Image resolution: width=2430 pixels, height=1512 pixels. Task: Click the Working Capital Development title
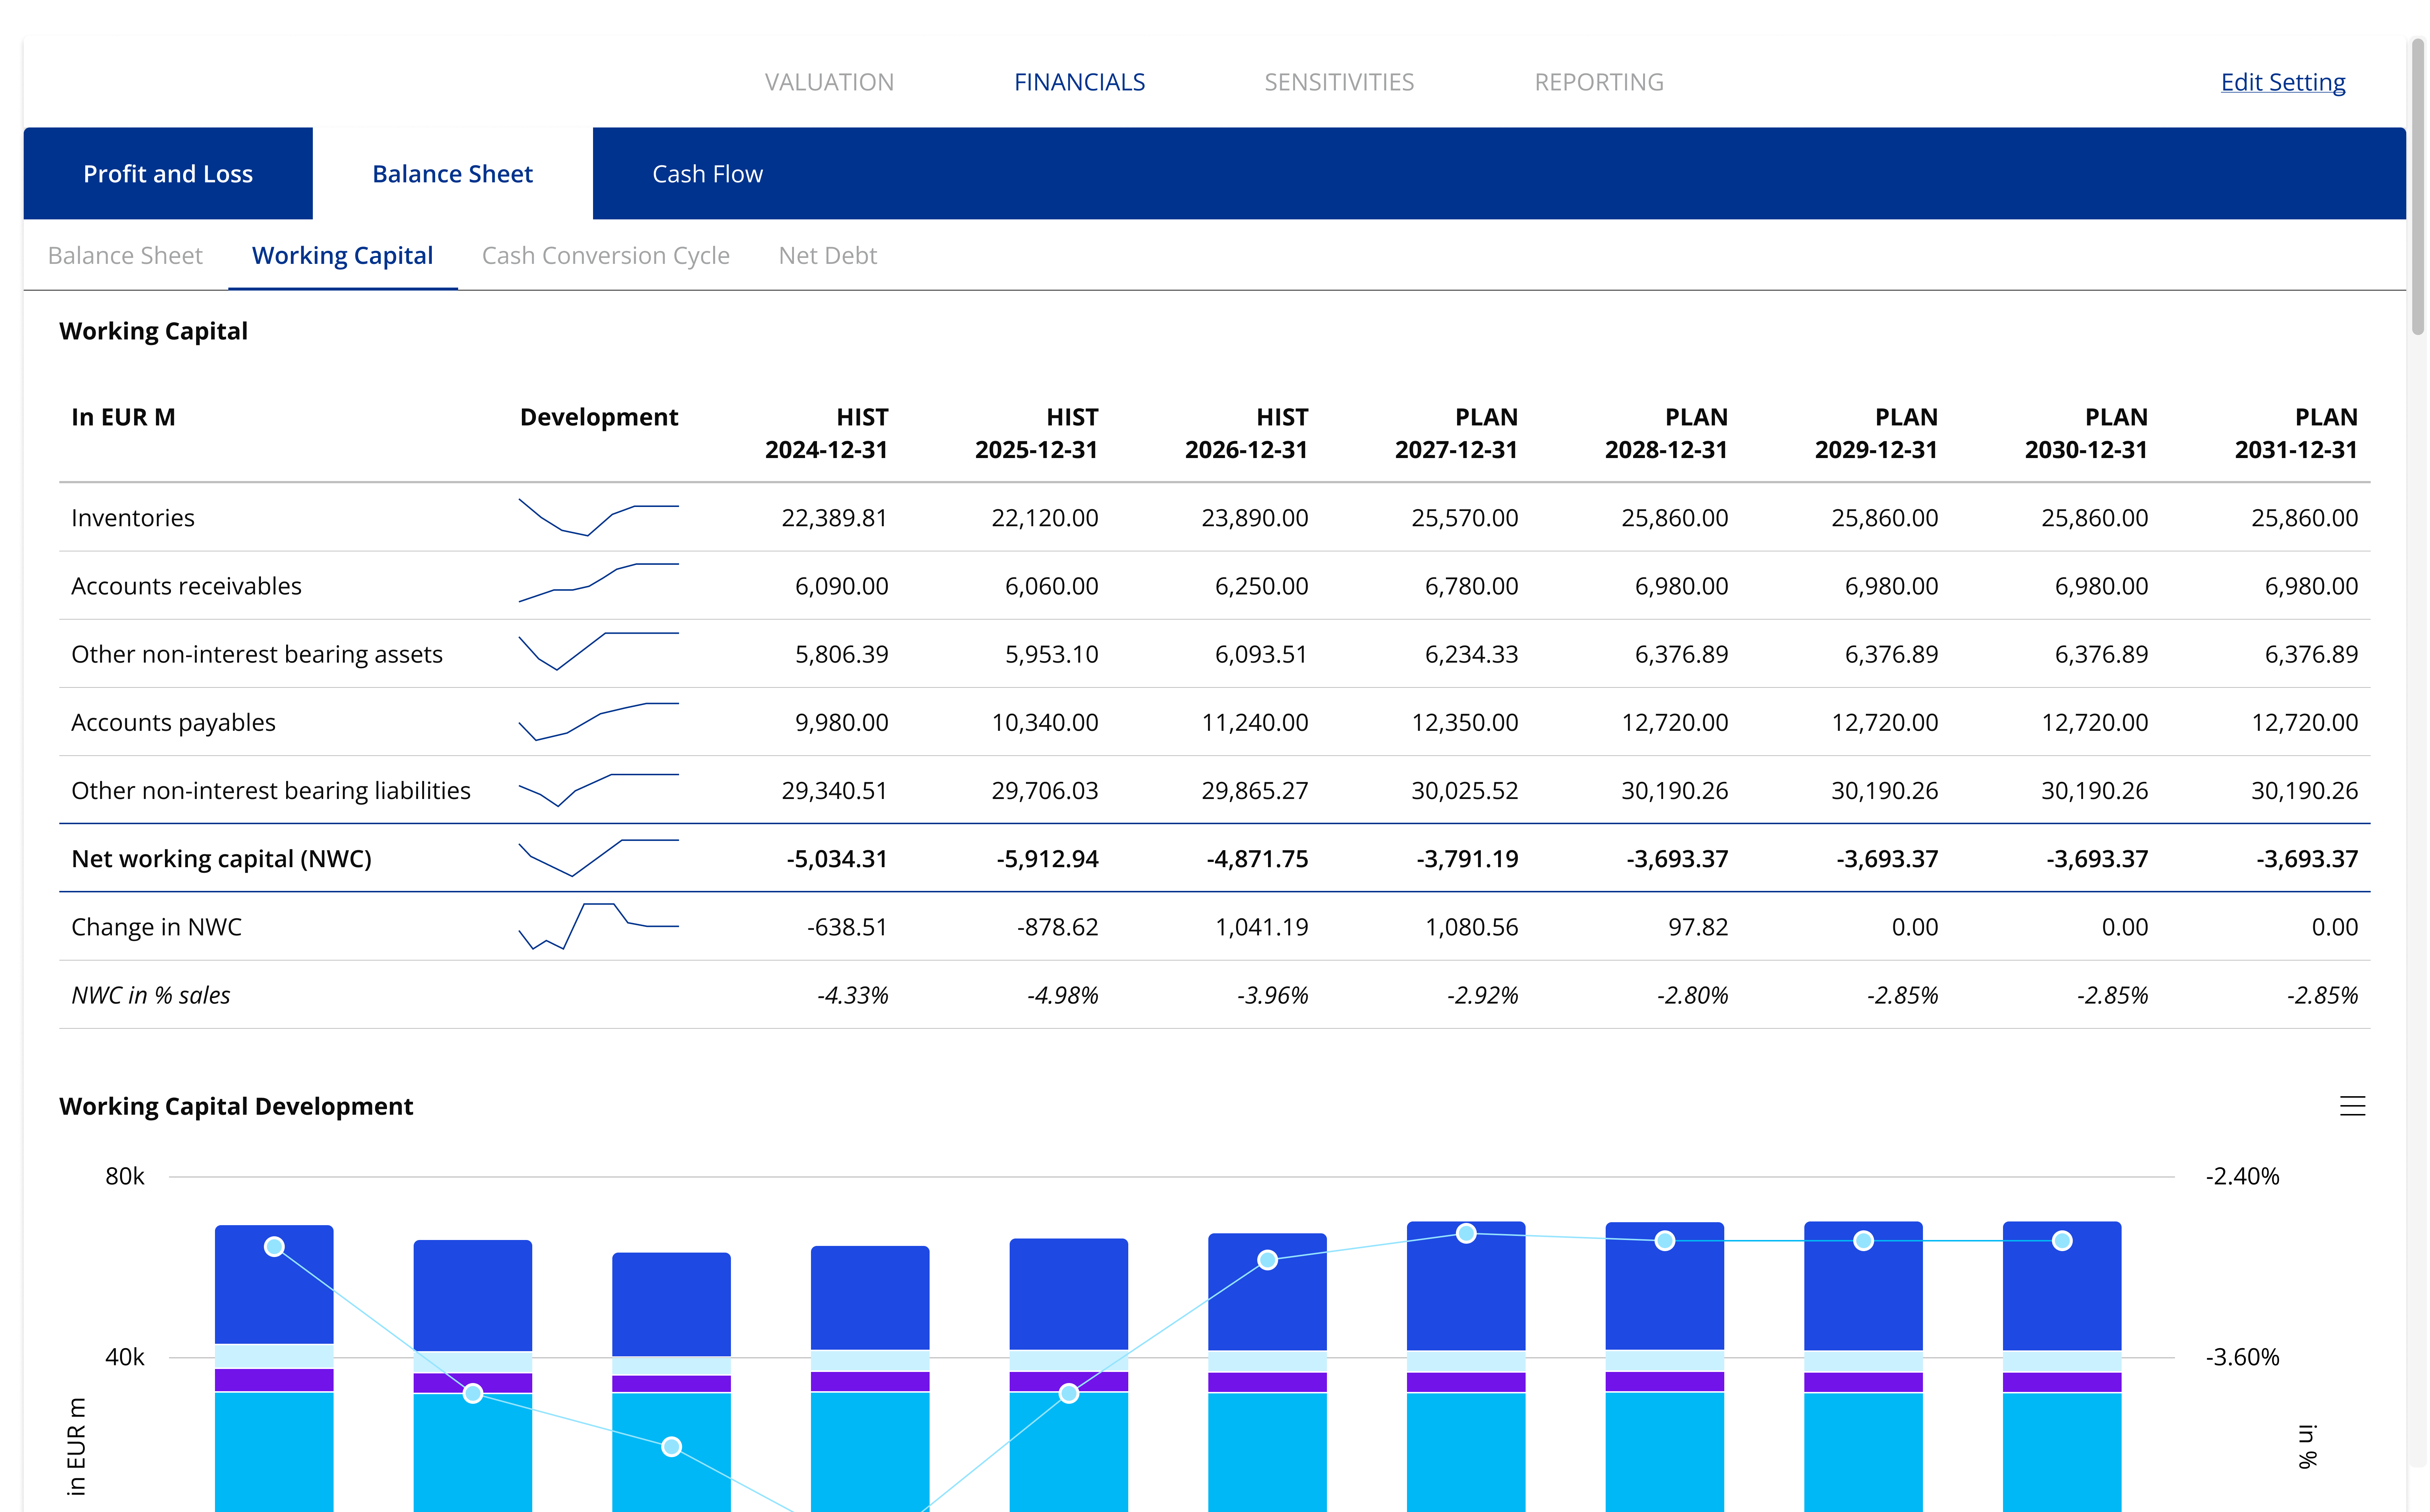[236, 1106]
